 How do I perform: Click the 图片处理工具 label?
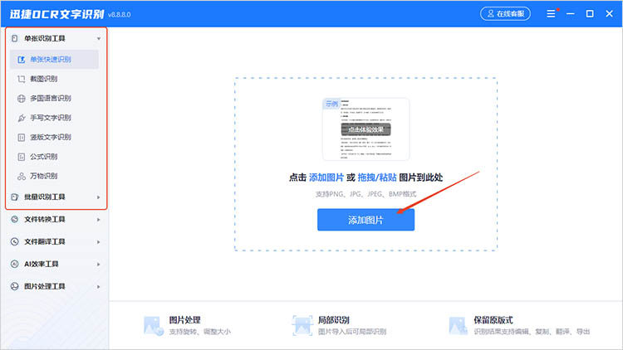45,286
